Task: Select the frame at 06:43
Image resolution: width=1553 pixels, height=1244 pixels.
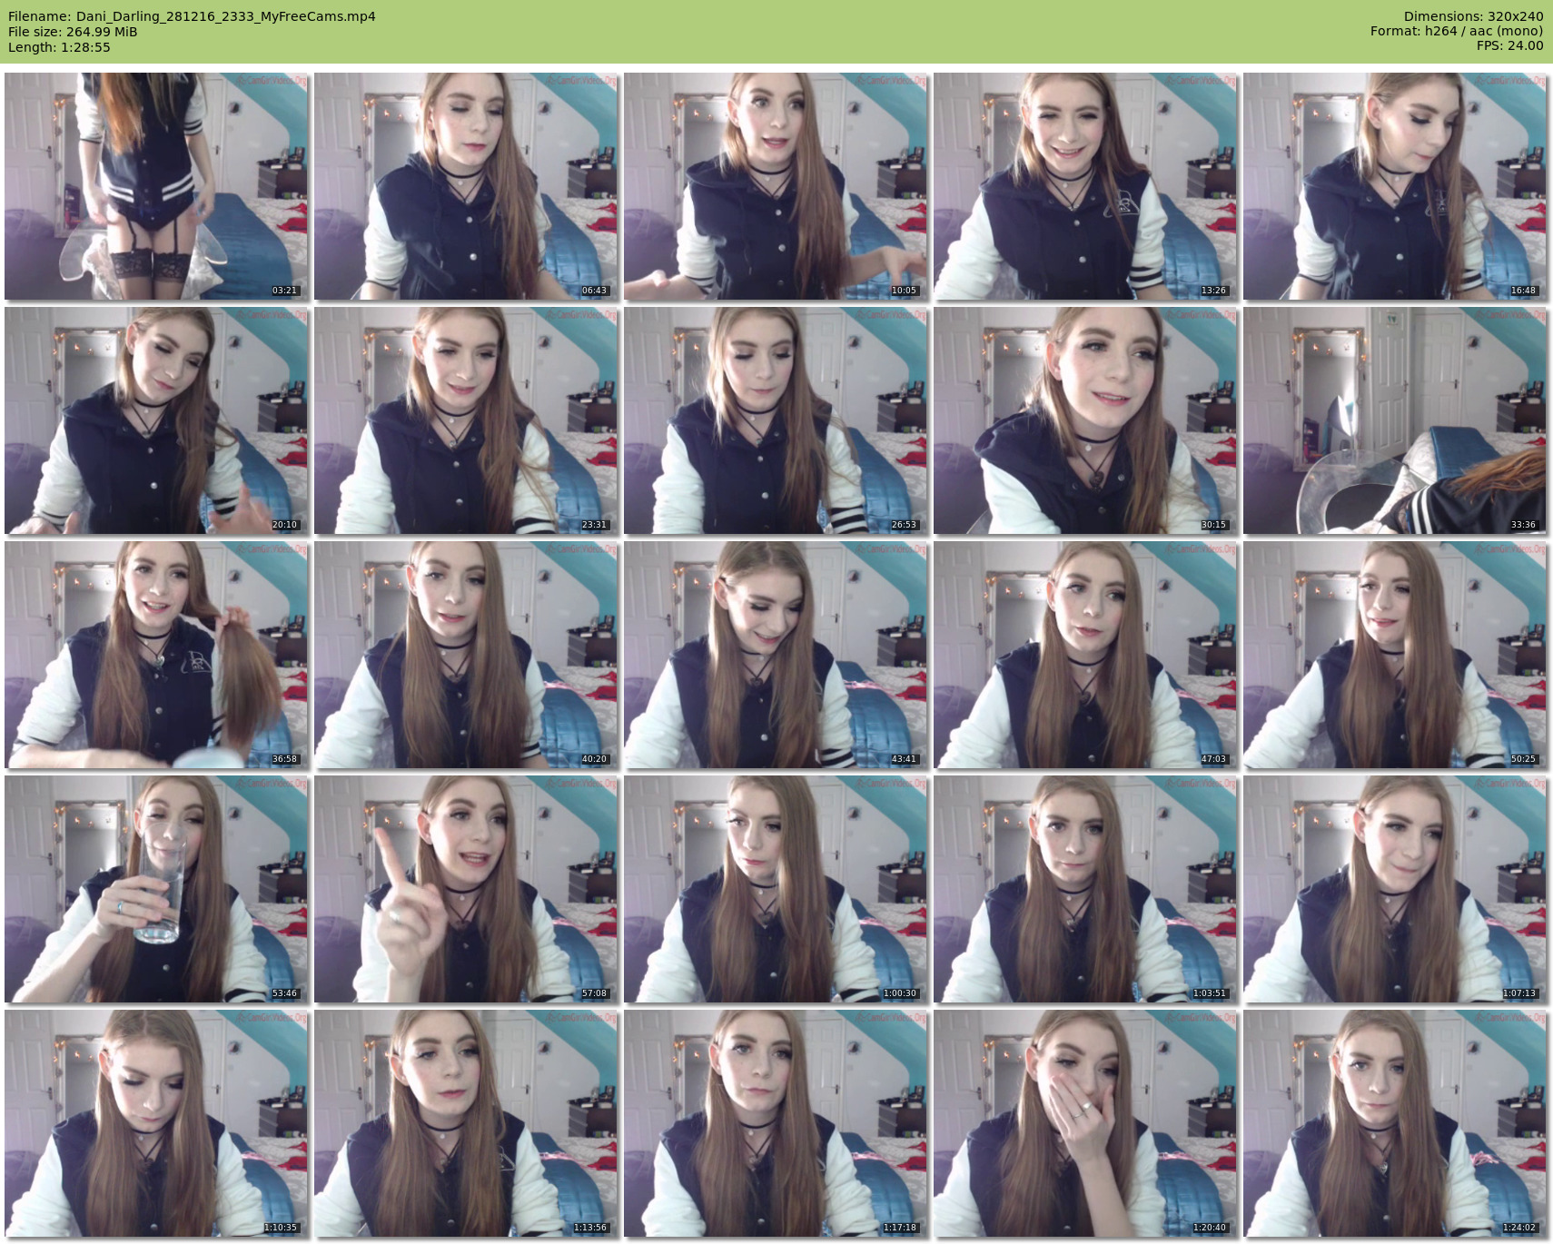Action: point(466,186)
